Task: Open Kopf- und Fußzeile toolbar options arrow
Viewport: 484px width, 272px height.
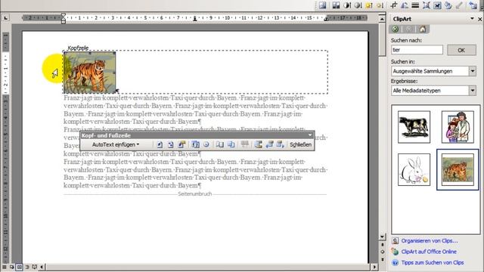Action: [310, 135]
